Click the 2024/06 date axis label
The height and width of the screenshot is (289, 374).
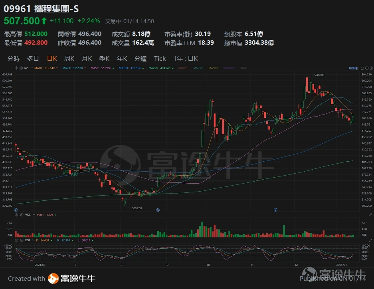40,265
